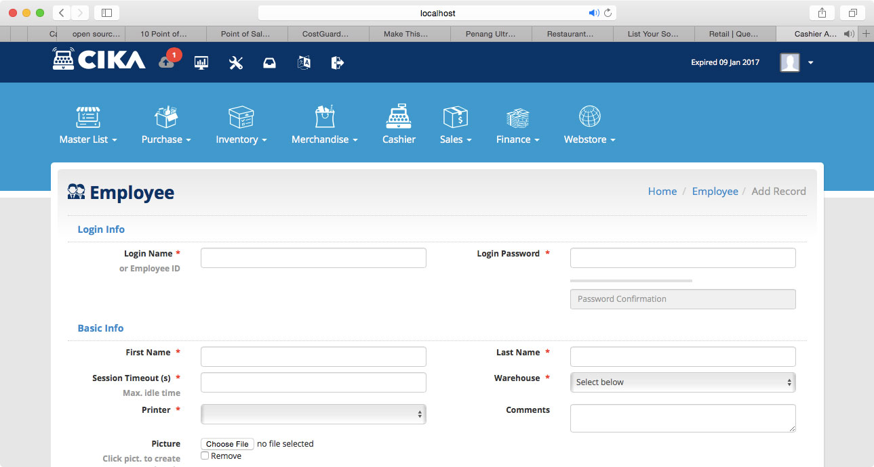Open the Cashier register module
The width and height of the screenshot is (874, 467).
click(x=399, y=125)
